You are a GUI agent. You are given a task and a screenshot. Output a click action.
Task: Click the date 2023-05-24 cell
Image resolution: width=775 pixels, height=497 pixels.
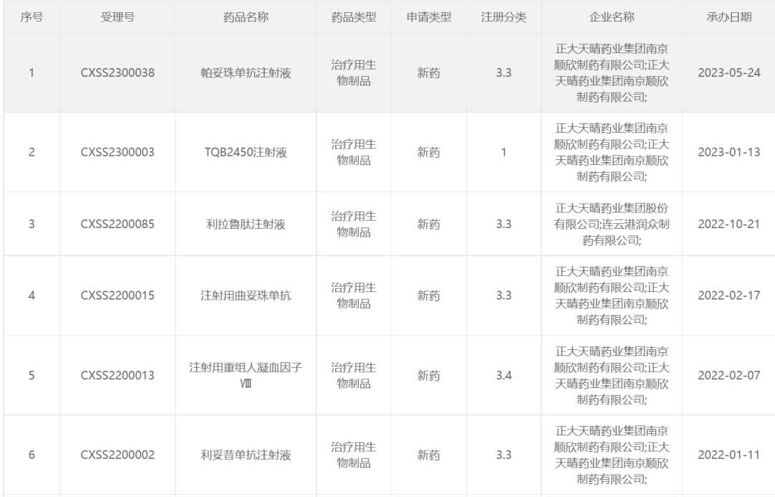click(729, 72)
